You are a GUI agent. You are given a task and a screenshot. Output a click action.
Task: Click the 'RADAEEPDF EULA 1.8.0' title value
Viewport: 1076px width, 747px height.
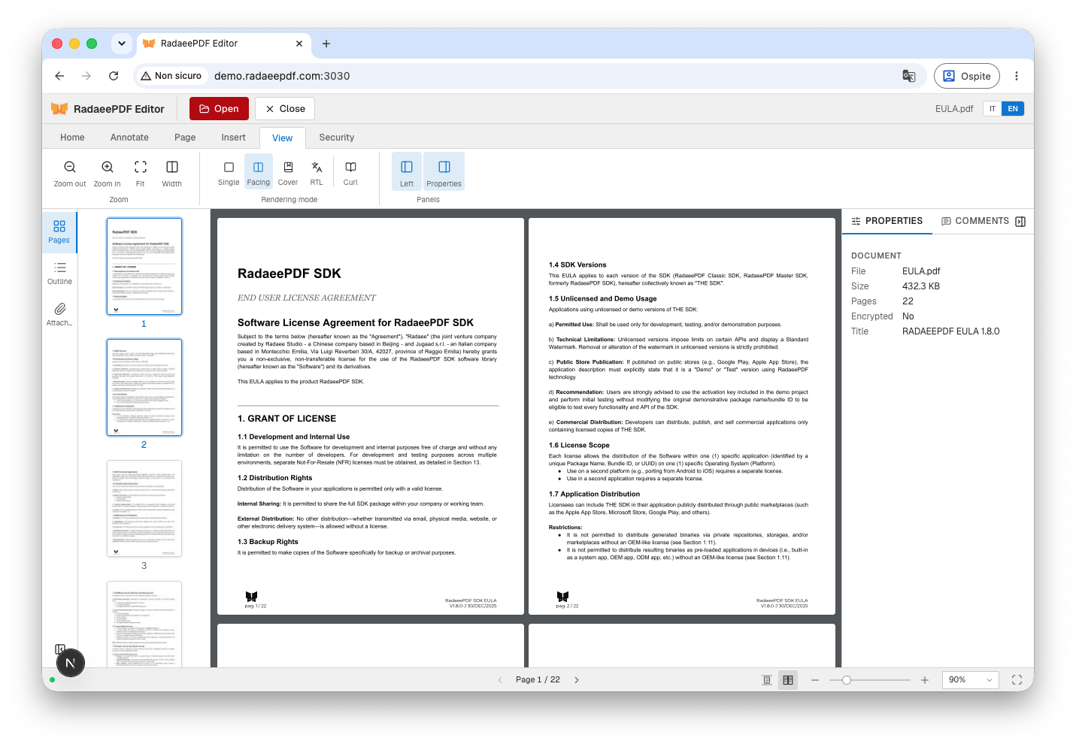click(x=951, y=331)
